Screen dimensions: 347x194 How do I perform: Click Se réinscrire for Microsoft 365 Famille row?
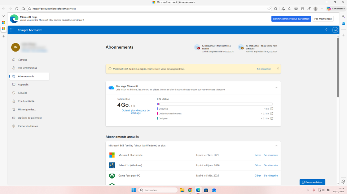(271, 155)
